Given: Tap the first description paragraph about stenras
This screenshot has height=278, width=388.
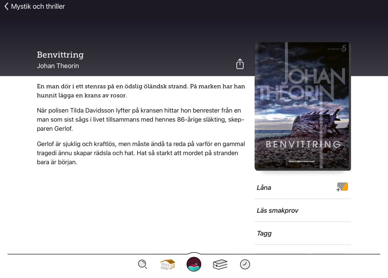Looking at the screenshot, I should click(x=141, y=91).
